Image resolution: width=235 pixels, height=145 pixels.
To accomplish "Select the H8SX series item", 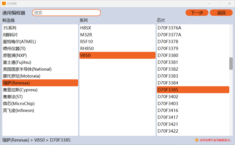I will (x=86, y=28).
